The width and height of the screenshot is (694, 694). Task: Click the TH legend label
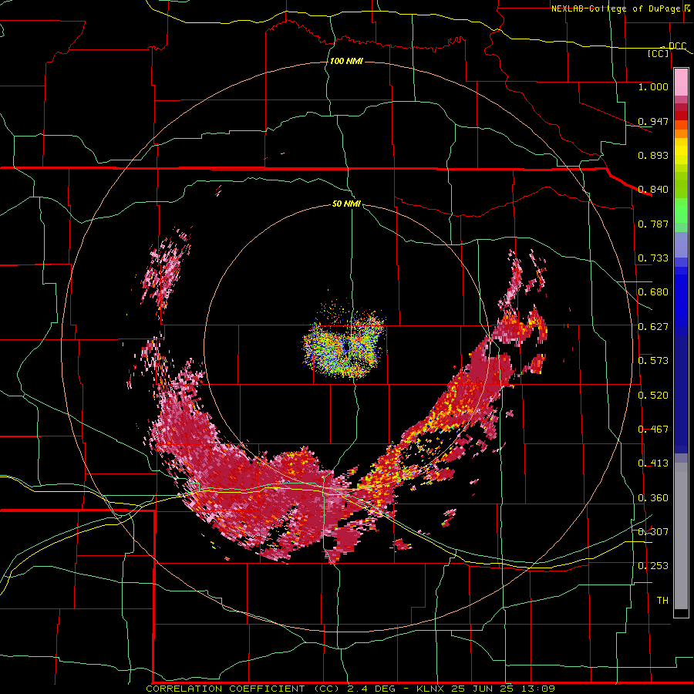click(x=662, y=600)
